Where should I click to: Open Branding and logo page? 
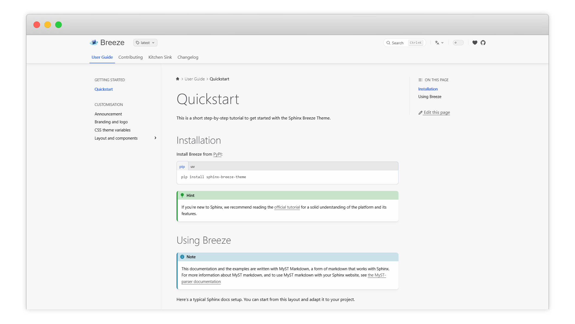coord(111,122)
